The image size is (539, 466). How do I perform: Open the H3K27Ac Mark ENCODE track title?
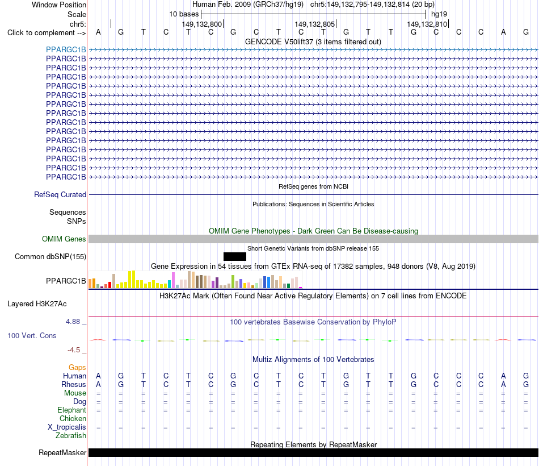click(x=313, y=296)
